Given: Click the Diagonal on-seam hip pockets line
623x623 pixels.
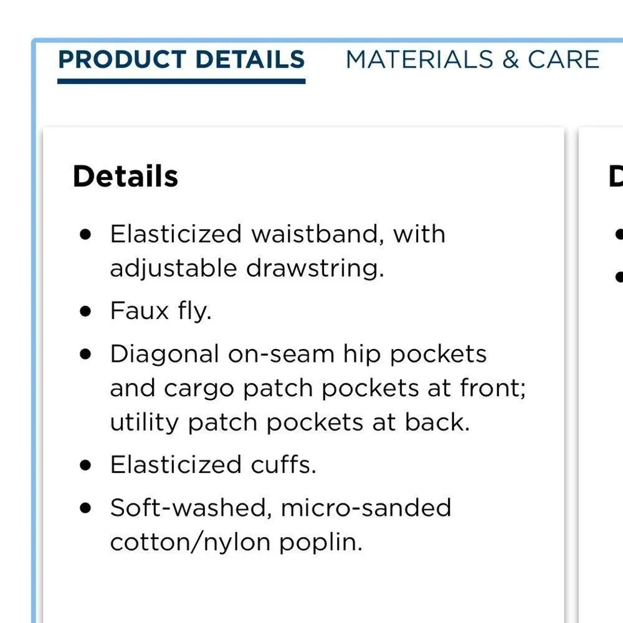Looking at the screenshot, I should point(298,354).
